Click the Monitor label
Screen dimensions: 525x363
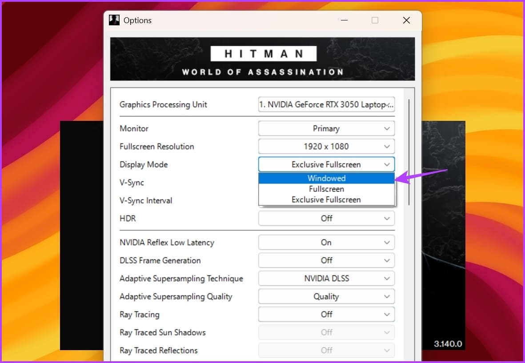pyautogui.click(x=134, y=128)
